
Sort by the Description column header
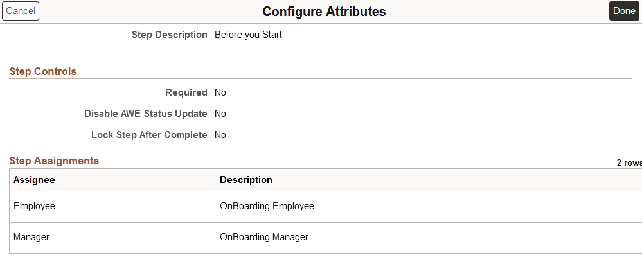(246, 180)
